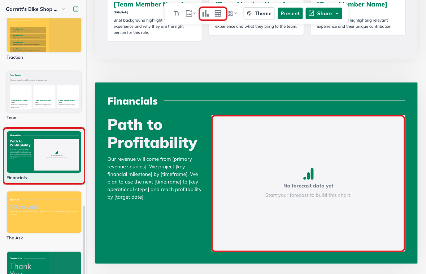Image resolution: width=426 pixels, height=274 pixels.
Task: Insert a bar chart from the toolbar
Action: click(x=206, y=14)
